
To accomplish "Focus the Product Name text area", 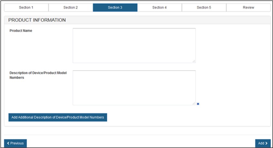I will [x=134, y=45].
